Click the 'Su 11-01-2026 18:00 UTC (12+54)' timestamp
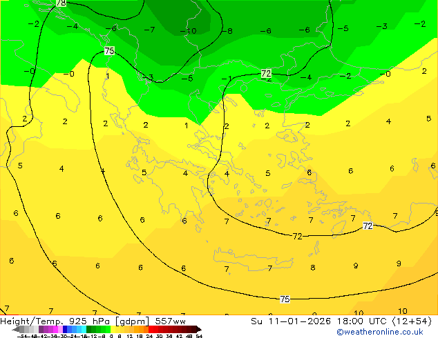The height and width of the screenshot is (338, 438). pyautogui.click(x=341, y=321)
